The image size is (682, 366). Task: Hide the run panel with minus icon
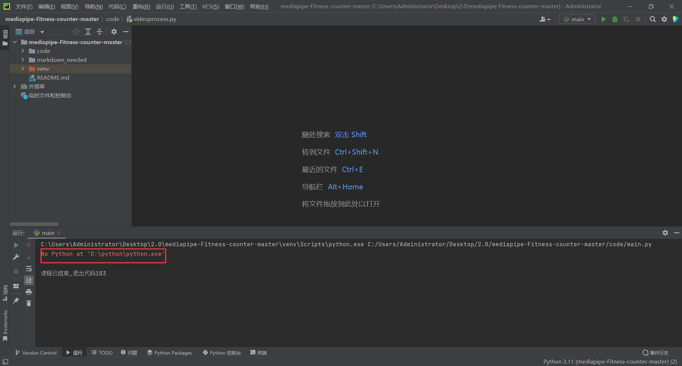[677, 233]
